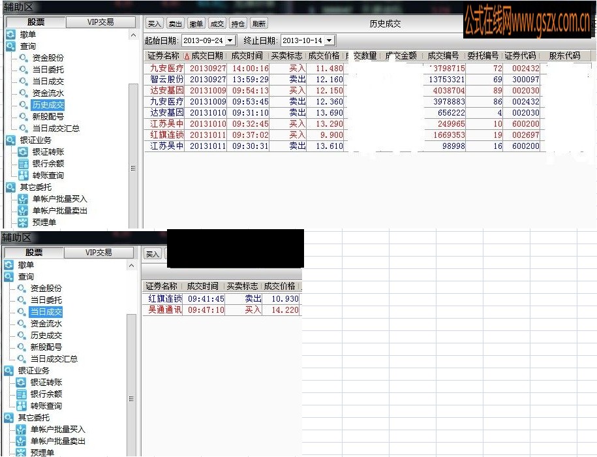
Task: Click the 证券名称 column header in the history table
Action: click(164, 56)
